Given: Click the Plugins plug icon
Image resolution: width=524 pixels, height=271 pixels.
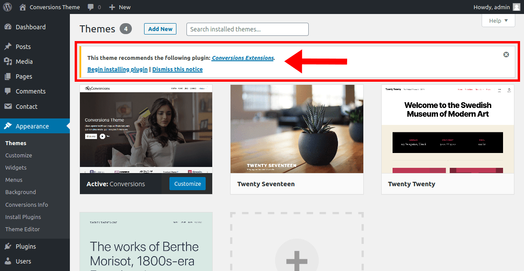Looking at the screenshot, I should point(8,247).
